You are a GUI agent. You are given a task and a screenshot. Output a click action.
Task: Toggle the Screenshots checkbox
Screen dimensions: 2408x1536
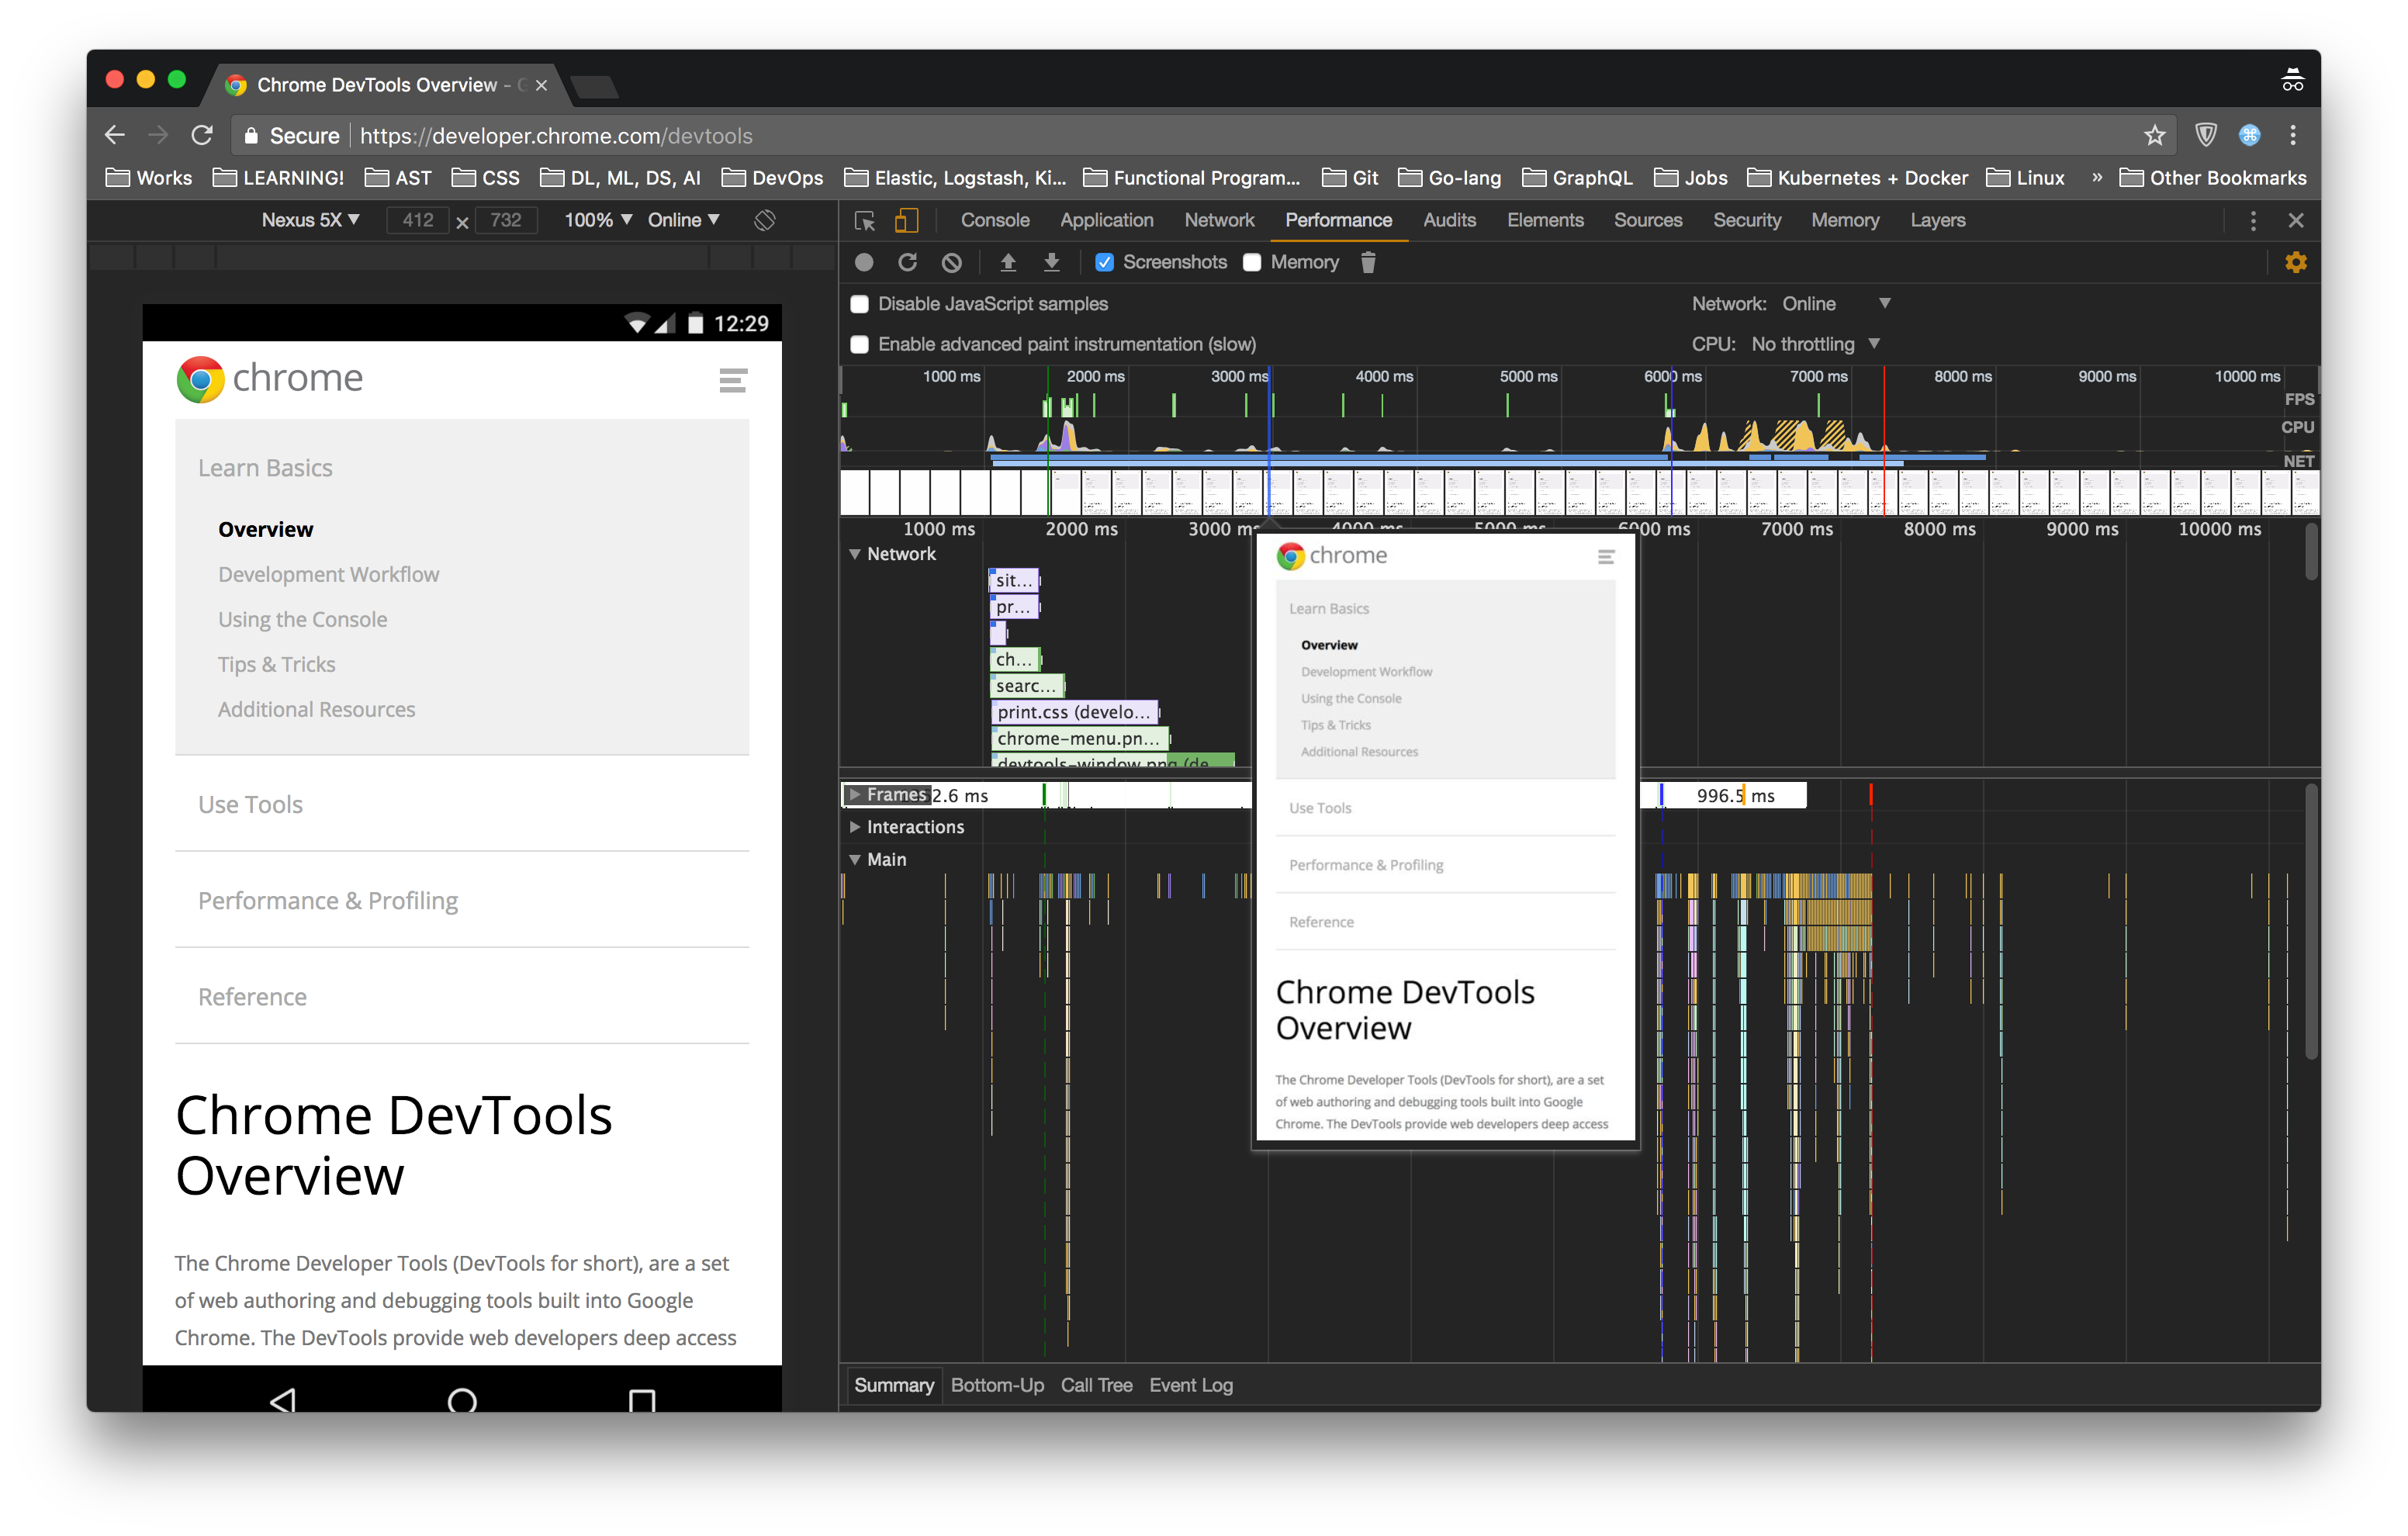(1104, 262)
